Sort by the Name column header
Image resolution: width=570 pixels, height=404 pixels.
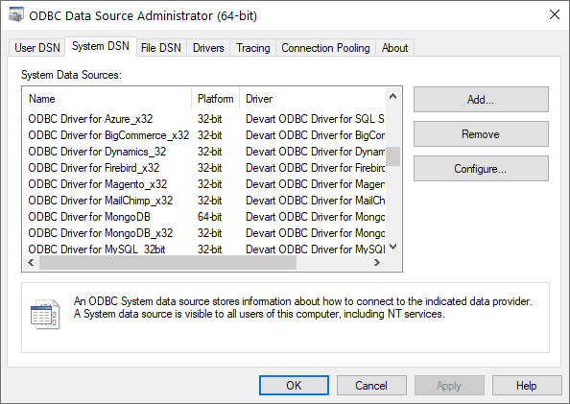pos(107,99)
